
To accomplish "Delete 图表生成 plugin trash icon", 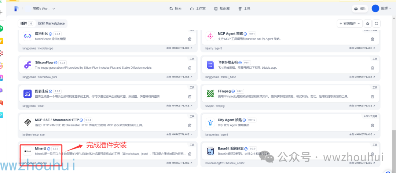I will (190, 96).
